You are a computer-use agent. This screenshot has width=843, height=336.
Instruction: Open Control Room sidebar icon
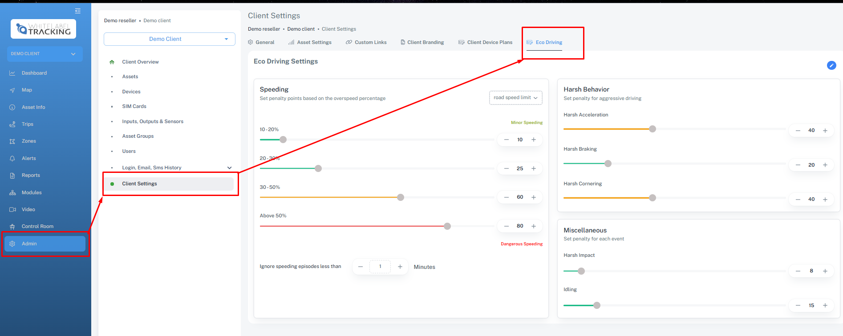click(x=12, y=227)
